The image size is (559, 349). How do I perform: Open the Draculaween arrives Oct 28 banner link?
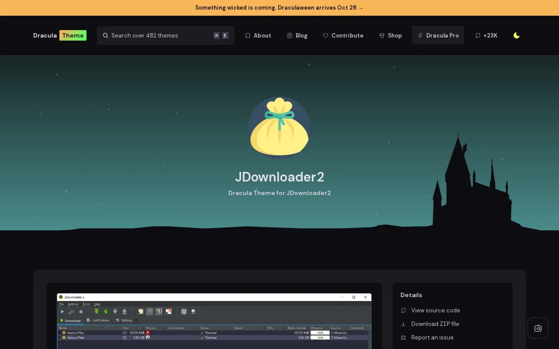coord(279,8)
